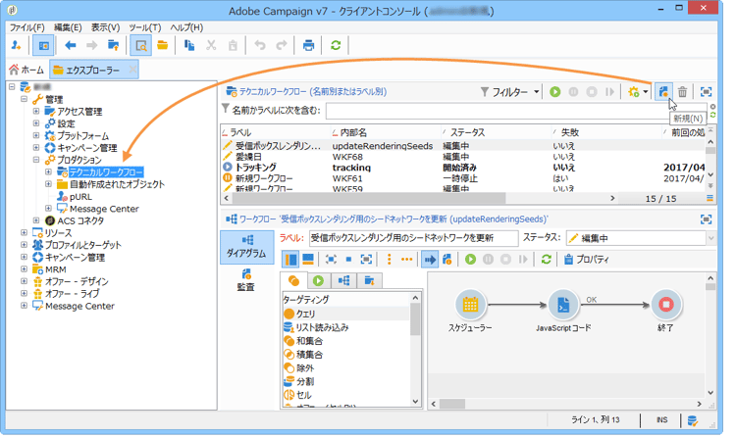This screenshot has width=736, height=438.
Task: Switch to the ホーム tab
Action: click(x=27, y=70)
